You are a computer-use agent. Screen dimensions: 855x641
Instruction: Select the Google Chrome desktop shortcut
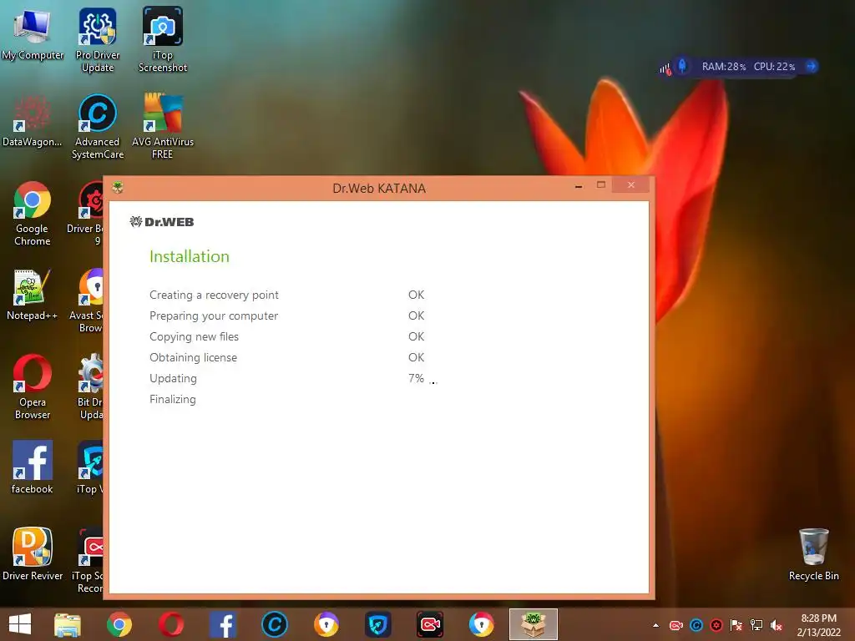click(33, 213)
